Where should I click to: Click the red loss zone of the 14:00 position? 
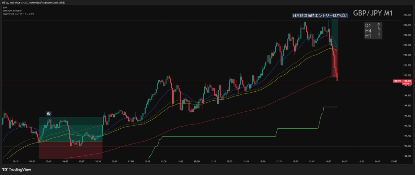pos(334,62)
